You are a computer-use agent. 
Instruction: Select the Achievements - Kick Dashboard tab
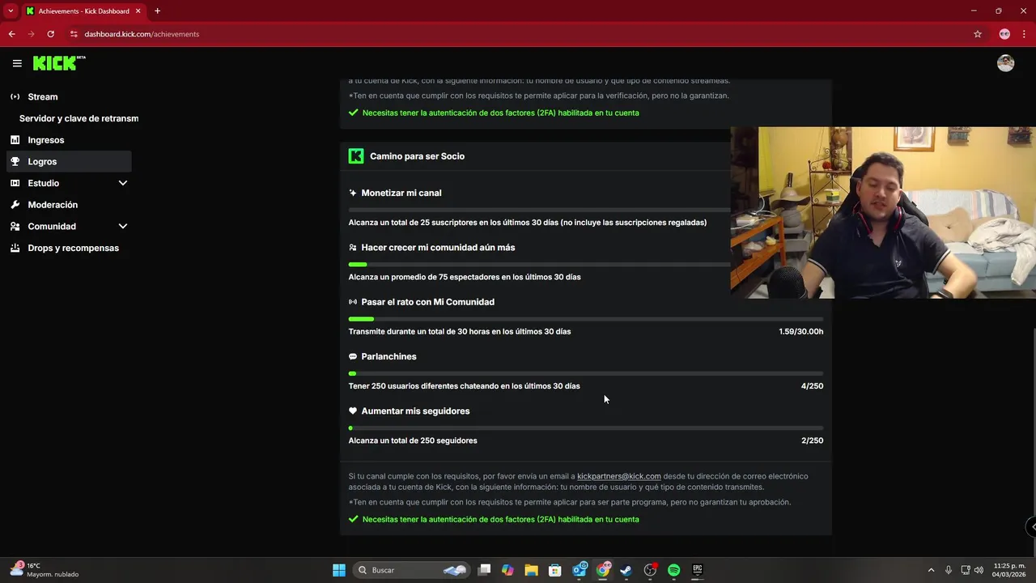pyautogui.click(x=83, y=11)
